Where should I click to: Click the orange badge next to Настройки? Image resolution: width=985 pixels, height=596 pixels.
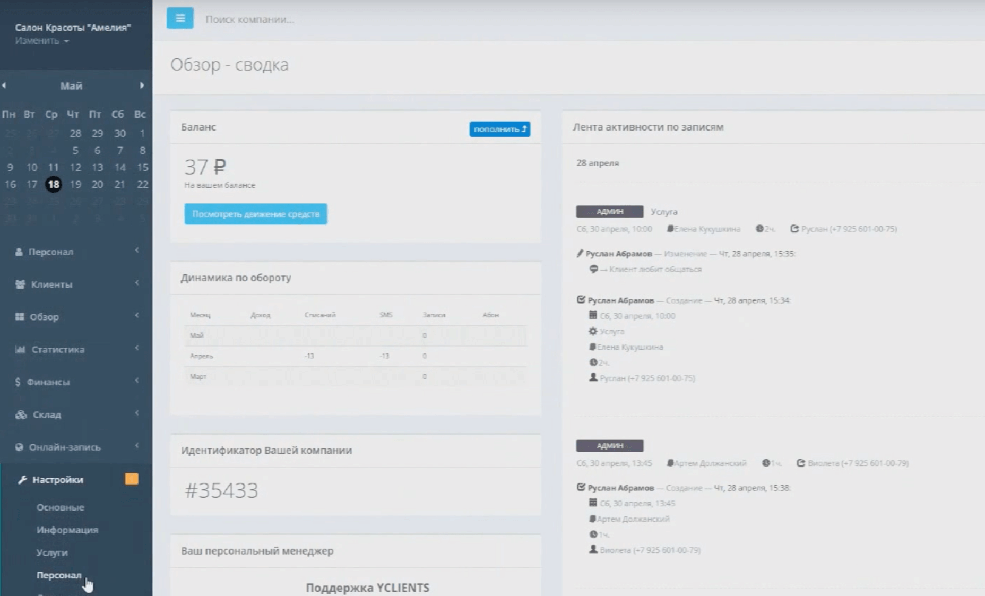132,479
